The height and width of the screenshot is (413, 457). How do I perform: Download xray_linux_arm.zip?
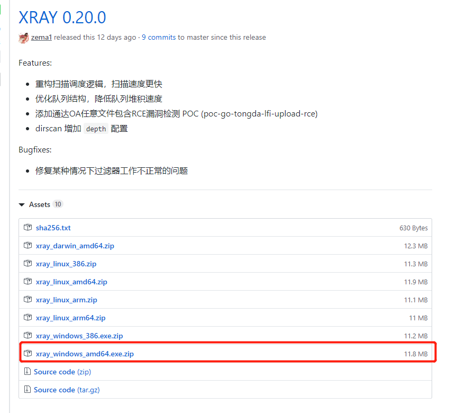click(x=67, y=300)
